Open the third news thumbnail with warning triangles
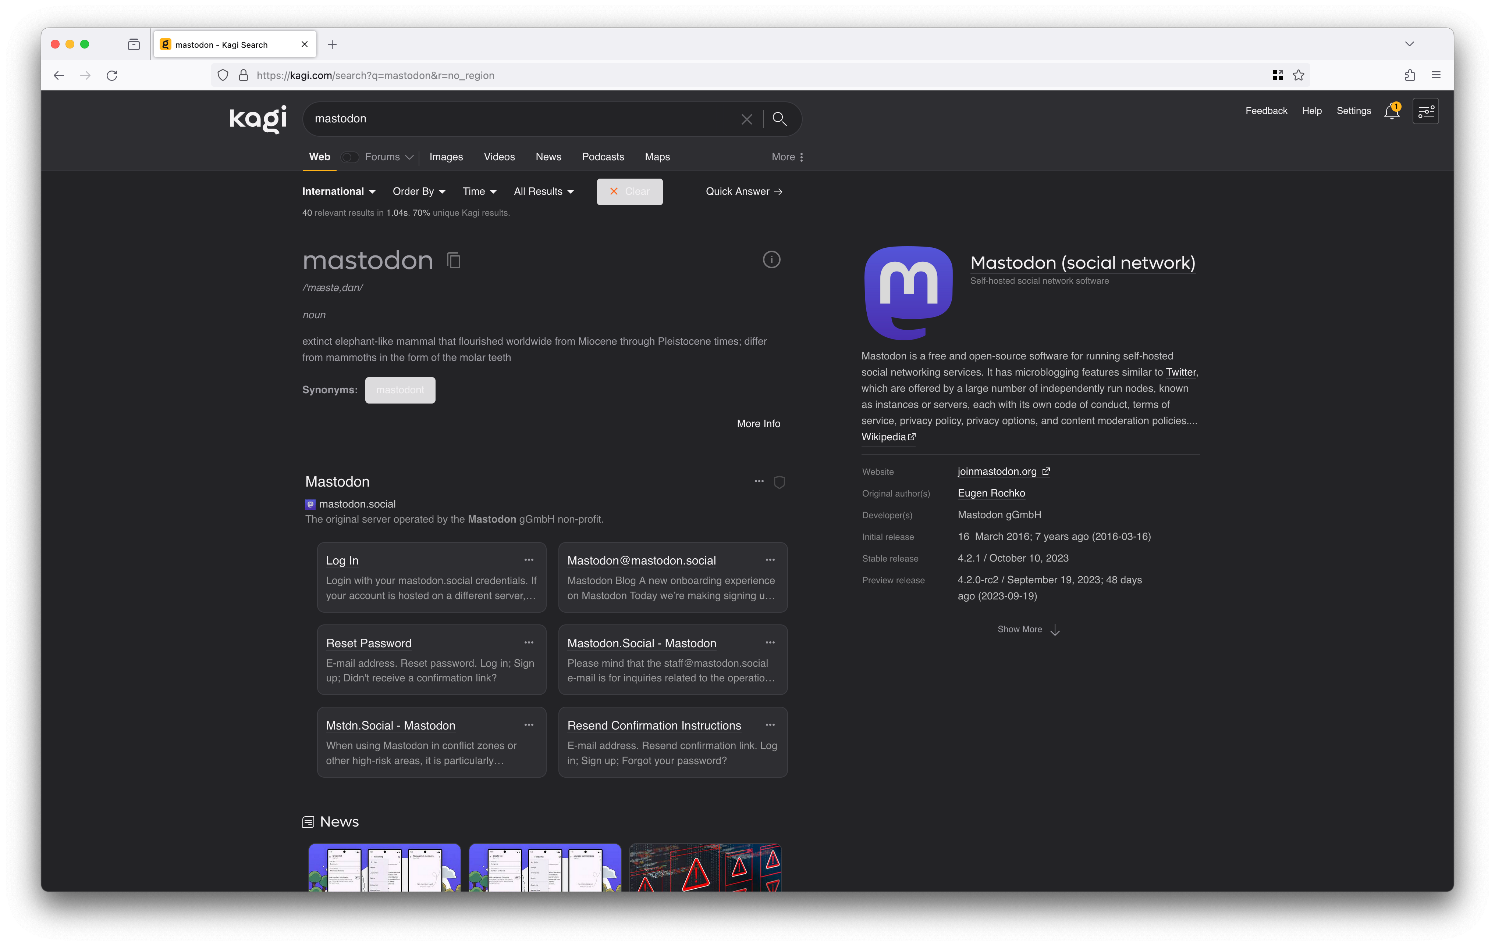Viewport: 1495px width, 946px height. pyautogui.click(x=705, y=867)
